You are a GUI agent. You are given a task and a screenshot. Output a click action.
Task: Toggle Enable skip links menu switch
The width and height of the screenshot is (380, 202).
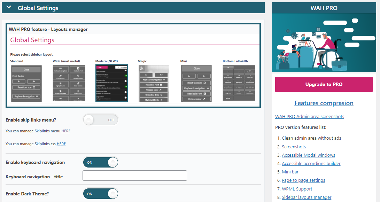pos(101,120)
